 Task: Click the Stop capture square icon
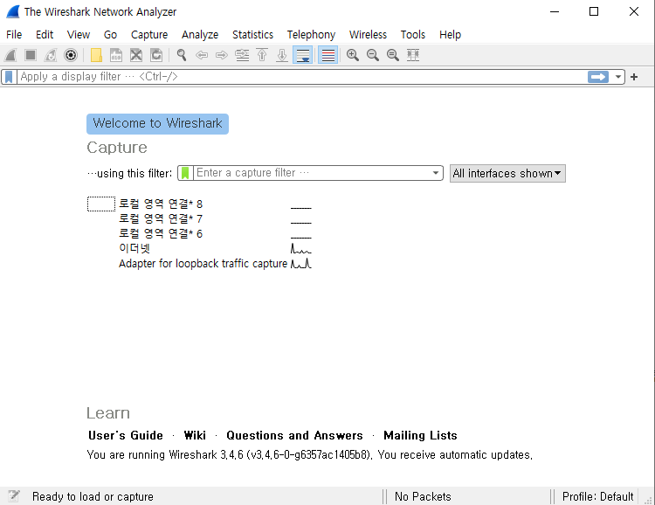[31, 55]
